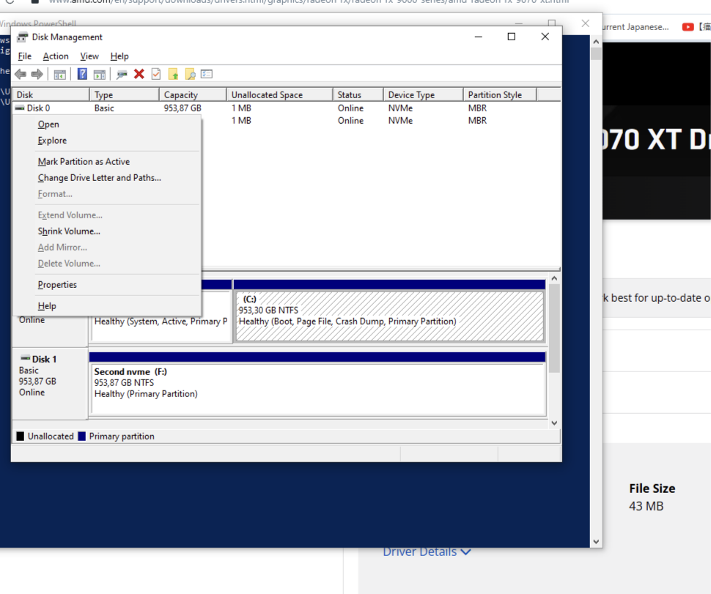Click the second row MBR partition style cell

[477, 121]
